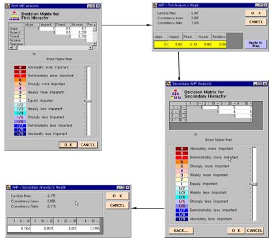The image size is (274, 245).
Task: Click the First AHP Analysis title bar icon
Action: click(8, 6)
